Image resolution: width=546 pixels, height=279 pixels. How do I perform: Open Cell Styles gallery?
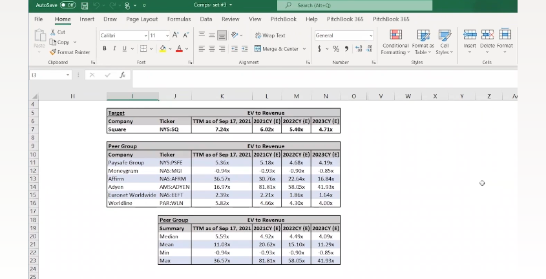(445, 42)
